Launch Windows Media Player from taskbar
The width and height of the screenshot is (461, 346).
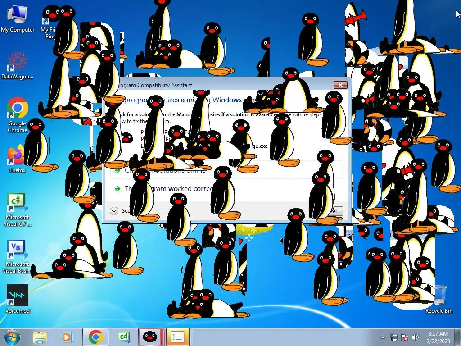click(67, 337)
